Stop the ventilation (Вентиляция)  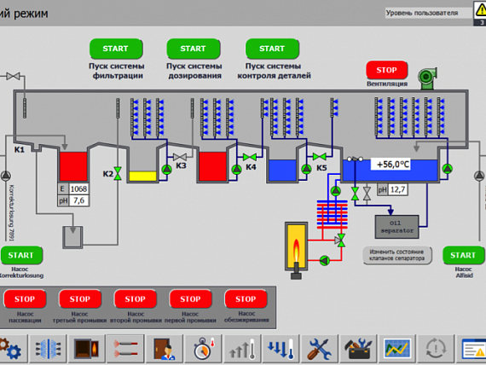[x=386, y=70]
